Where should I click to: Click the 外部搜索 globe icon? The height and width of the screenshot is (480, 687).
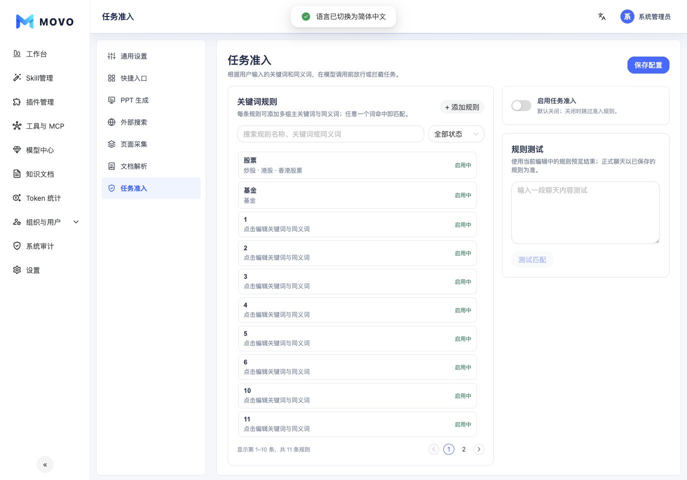click(x=112, y=122)
